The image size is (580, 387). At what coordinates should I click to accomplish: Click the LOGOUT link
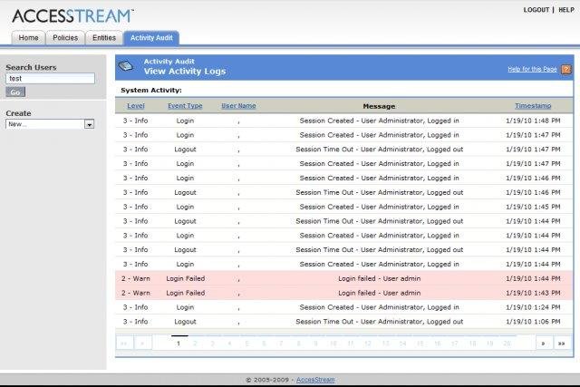coord(536,10)
